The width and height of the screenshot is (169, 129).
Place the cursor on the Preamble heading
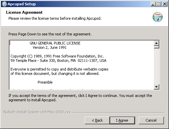45,82
